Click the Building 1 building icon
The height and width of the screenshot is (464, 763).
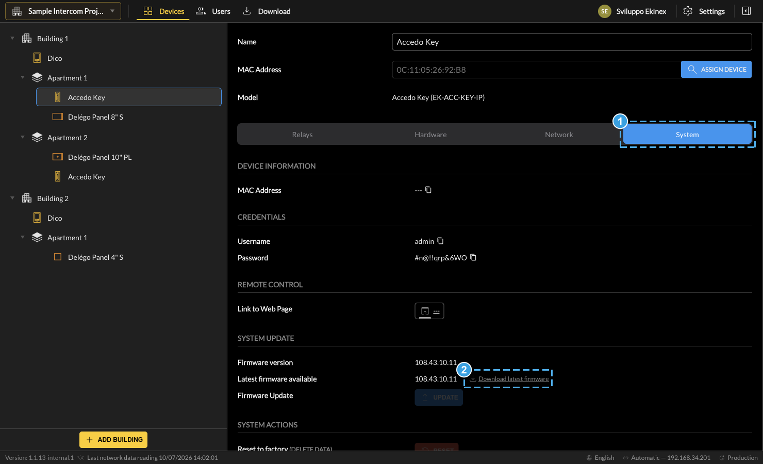27,38
